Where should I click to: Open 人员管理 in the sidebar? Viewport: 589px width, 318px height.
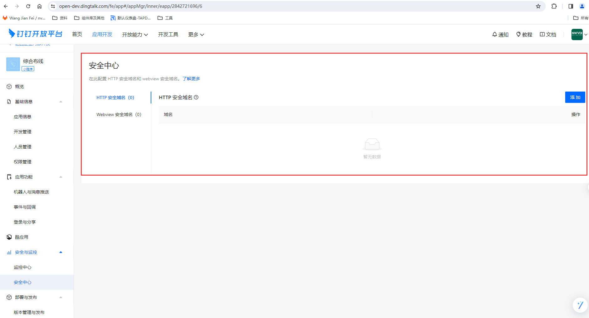23,147
